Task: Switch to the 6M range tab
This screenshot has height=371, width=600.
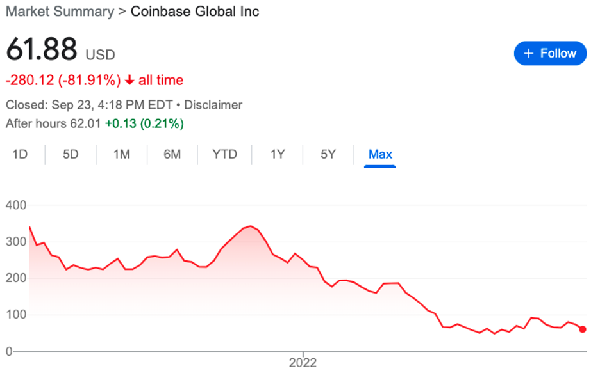Action: click(x=172, y=154)
